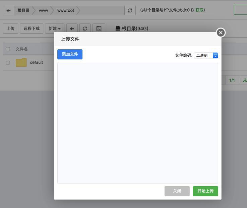Click the 文件名 column header

(x=21, y=49)
